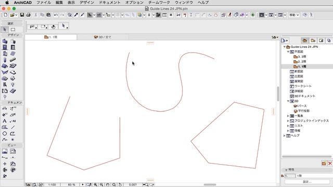Image resolution: width=333 pixels, height=187 pixels.
Task: Select the Dimension tool
Action: click(5, 109)
